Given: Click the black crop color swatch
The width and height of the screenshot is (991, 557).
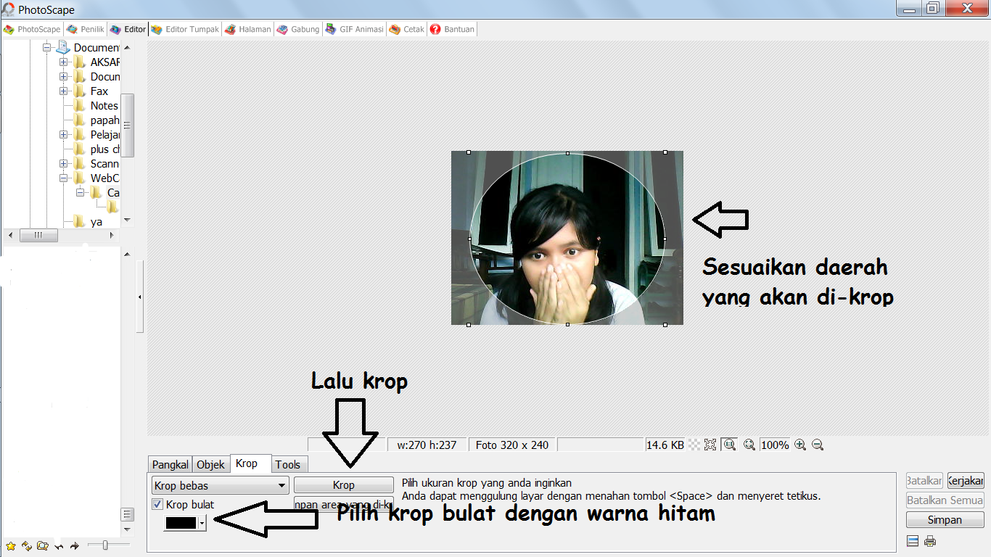Looking at the screenshot, I should click(x=181, y=522).
